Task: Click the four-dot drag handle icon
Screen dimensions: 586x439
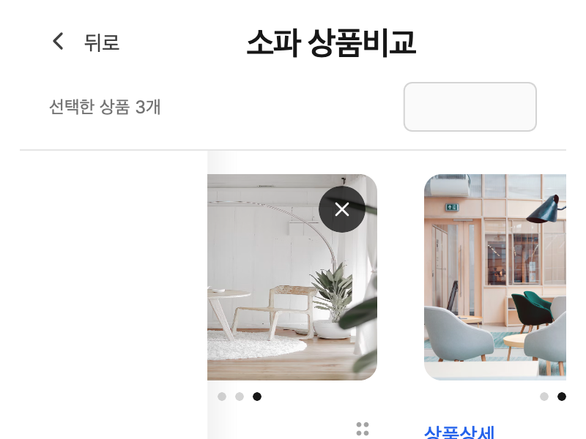Action: pyautogui.click(x=363, y=429)
